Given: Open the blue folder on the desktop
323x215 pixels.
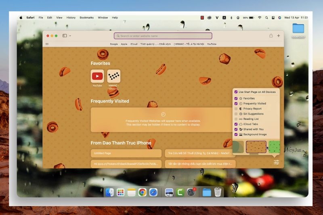Looking at the screenshot, I should click(298, 28).
